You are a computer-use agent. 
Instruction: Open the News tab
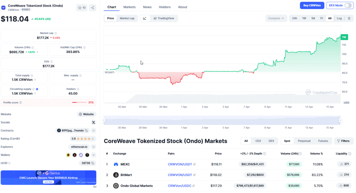147,7
